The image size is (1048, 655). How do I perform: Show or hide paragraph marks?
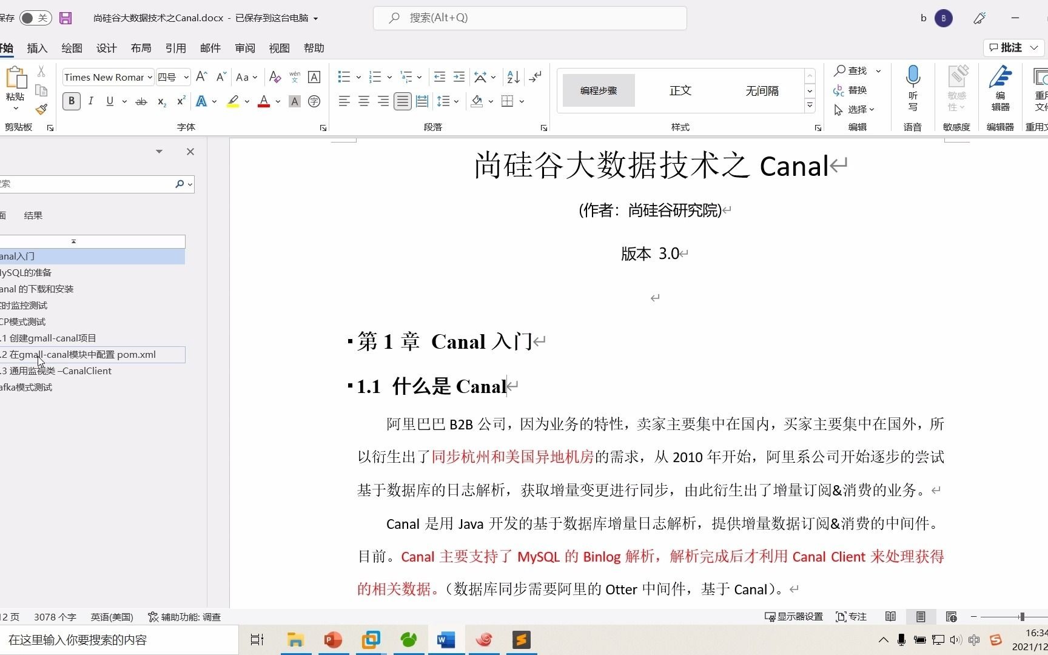coord(535,77)
